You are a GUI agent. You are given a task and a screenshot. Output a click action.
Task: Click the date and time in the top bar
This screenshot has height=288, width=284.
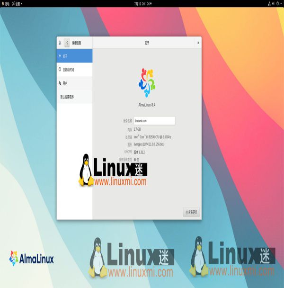(x=142, y=4)
